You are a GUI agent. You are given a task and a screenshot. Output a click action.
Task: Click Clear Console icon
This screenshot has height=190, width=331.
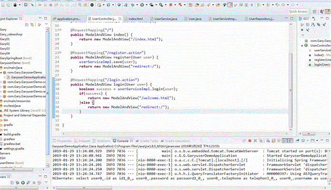tap(268, 140)
